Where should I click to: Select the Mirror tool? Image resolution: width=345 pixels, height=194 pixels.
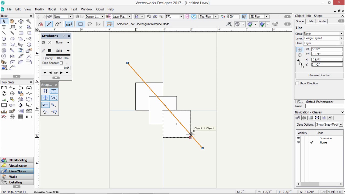pyautogui.click(x=12, y=56)
